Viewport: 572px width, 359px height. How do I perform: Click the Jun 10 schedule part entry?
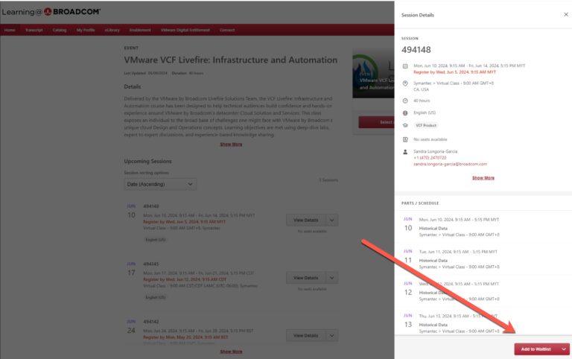[x=483, y=227]
